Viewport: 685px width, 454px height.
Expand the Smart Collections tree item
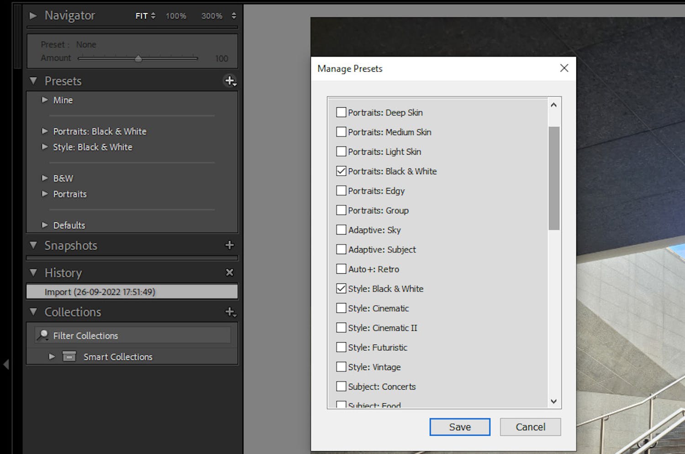[x=52, y=356]
